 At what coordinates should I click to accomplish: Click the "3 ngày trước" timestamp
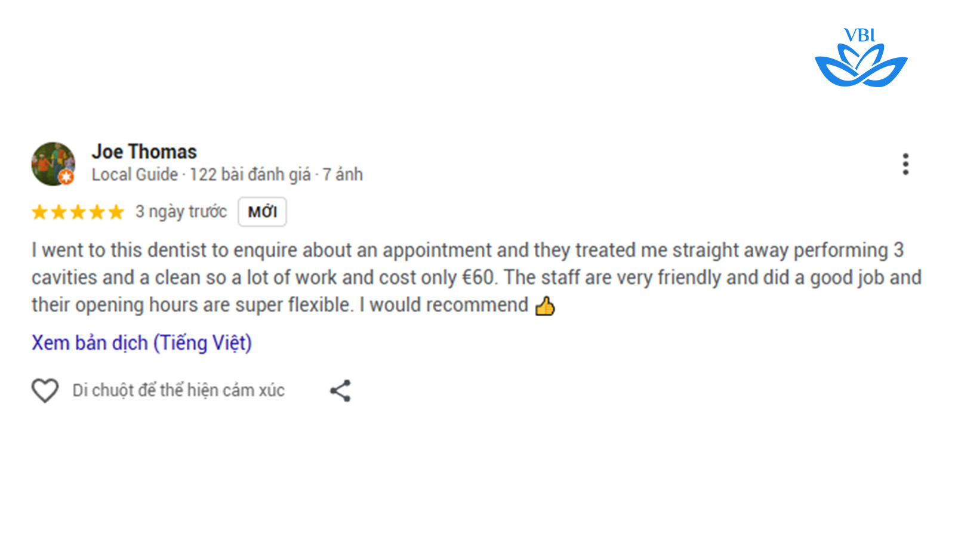tap(181, 212)
